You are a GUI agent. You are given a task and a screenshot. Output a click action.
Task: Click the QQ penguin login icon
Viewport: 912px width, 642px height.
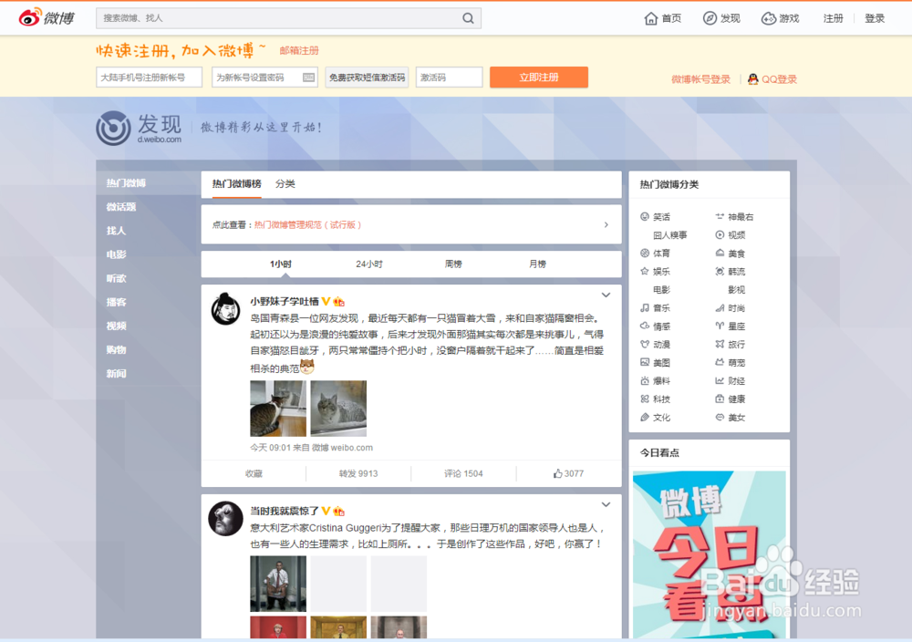pos(752,79)
